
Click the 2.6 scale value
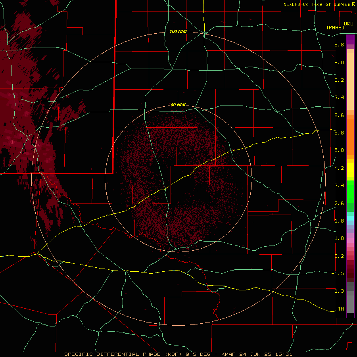coord(339,203)
